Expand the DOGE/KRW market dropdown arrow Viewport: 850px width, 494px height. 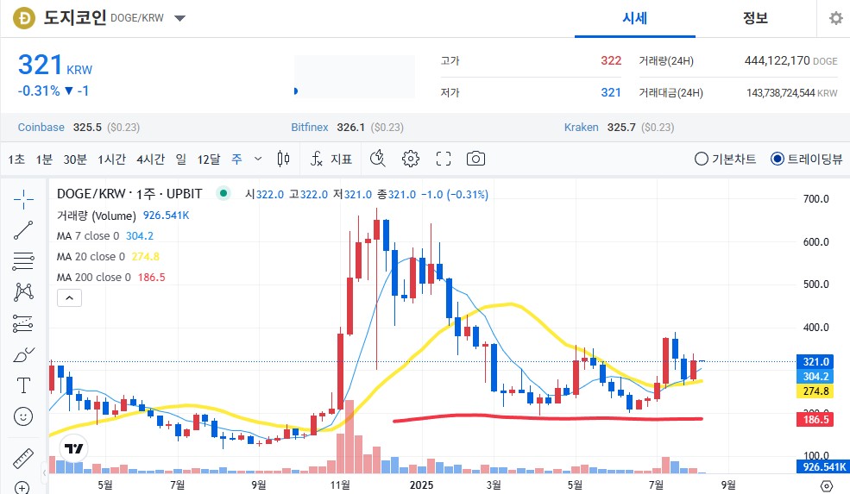pos(180,18)
